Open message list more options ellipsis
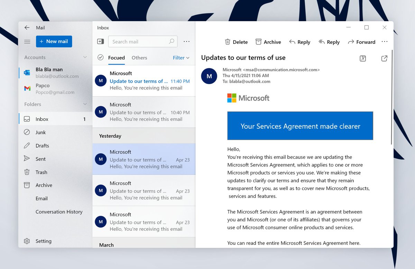The height and width of the screenshot is (269, 415). point(186,41)
